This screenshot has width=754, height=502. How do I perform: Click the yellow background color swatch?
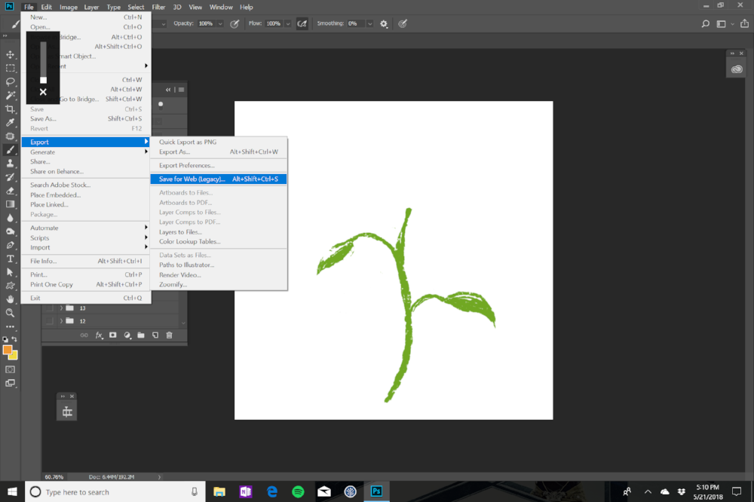pyautogui.click(x=15, y=357)
